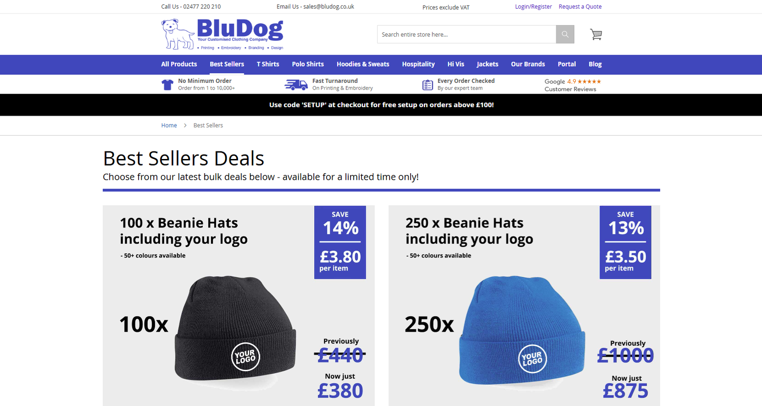Open the 250 x Beanie Hats deal
Viewport: 762px width, 406px height.
pyautogui.click(x=524, y=306)
